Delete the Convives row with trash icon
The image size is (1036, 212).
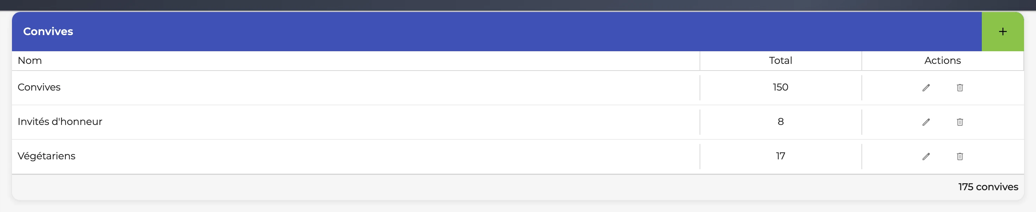pyautogui.click(x=960, y=87)
